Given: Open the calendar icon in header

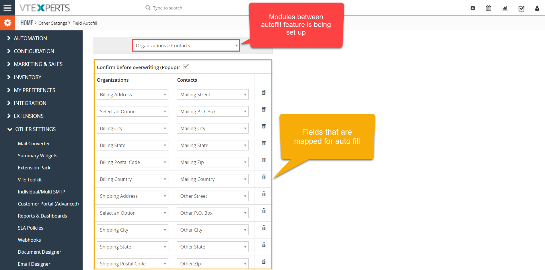Looking at the screenshot, I should tap(488, 8).
